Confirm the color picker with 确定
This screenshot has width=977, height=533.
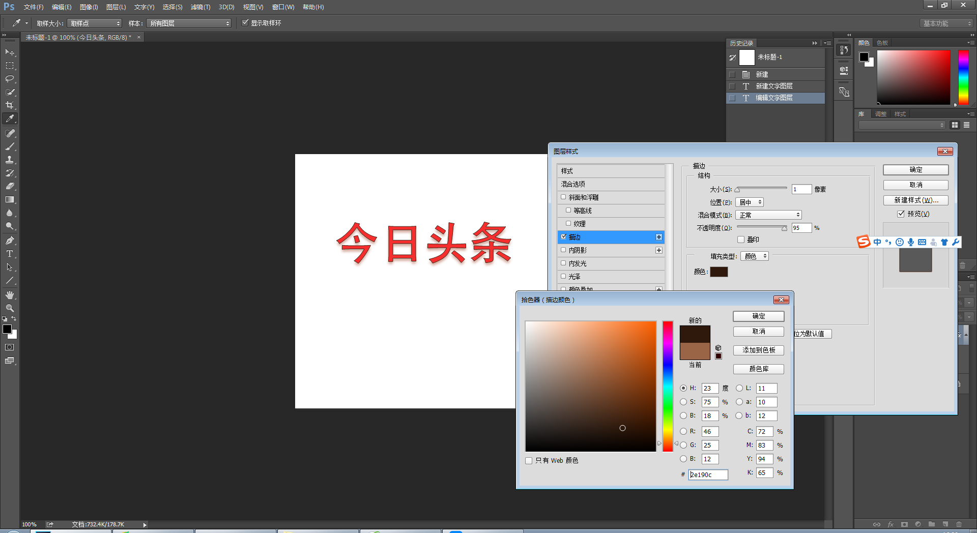(759, 316)
